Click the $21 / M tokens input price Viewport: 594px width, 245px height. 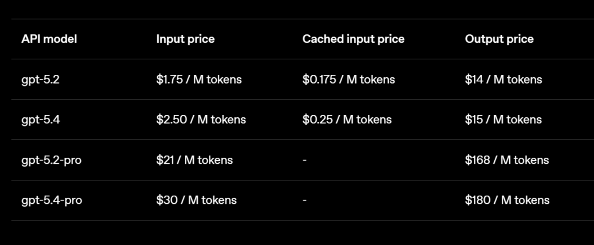tap(194, 160)
